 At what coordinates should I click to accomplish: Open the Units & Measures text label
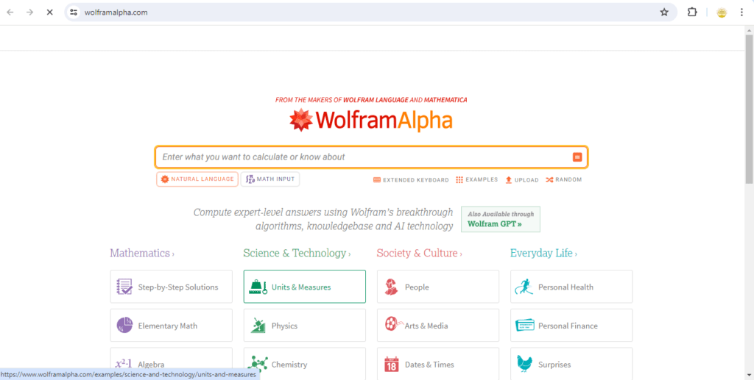[301, 287]
